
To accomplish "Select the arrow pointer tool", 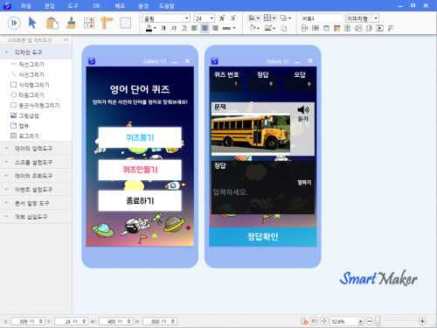I will [x=32, y=23].
